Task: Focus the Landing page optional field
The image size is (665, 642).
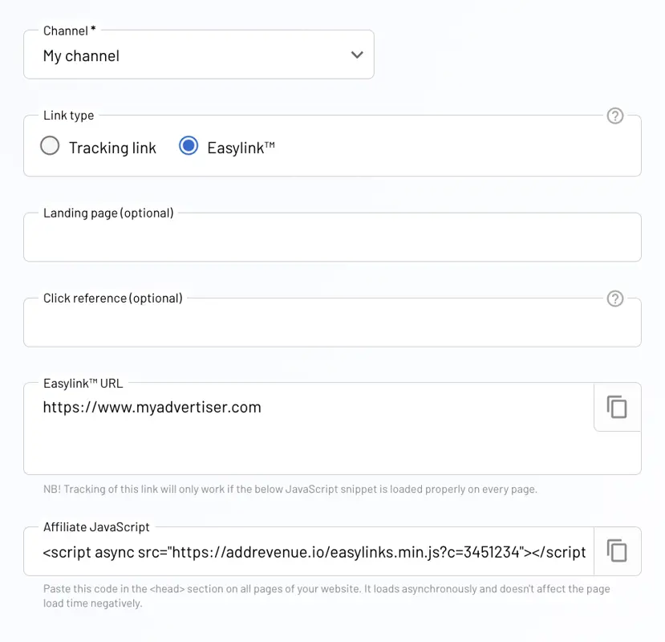Action: pos(332,238)
